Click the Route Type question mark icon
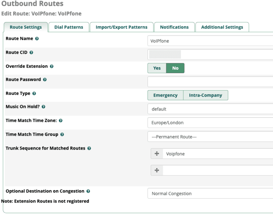The image size is (273, 221). click(34, 94)
